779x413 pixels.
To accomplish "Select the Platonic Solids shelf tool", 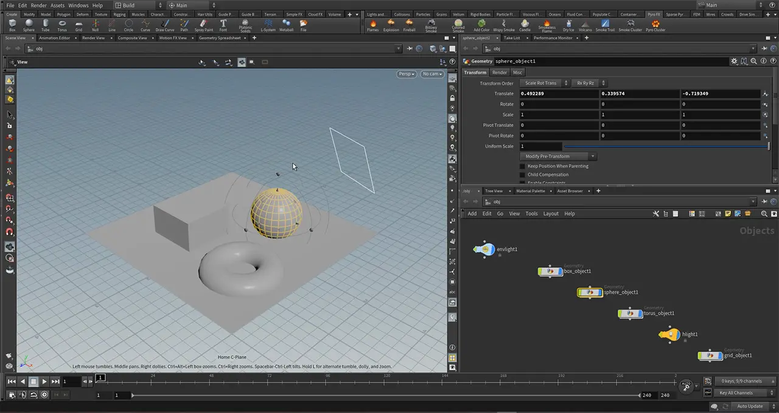I will pos(245,25).
